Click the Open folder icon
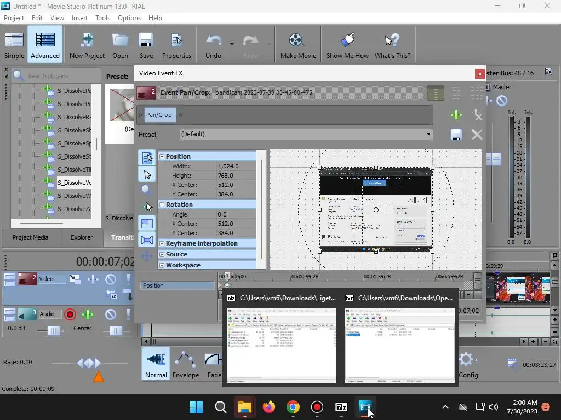Viewport: 561px width, 420px height. point(120,45)
